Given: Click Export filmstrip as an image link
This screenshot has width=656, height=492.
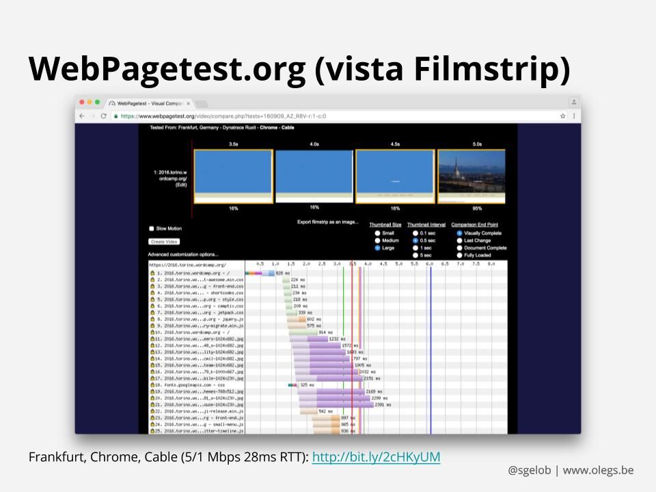Looking at the screenshot, I should [x=327, y=222].
